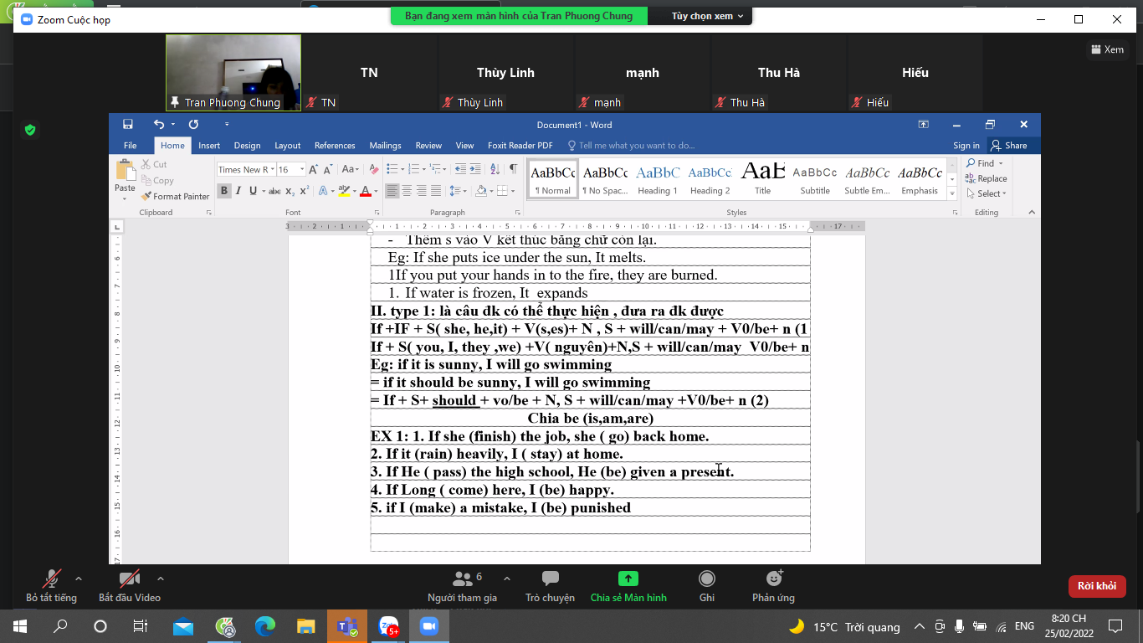1143x643 pixels.
Task: Start video (Bắt đầu Video)
Action: [130, 586]
